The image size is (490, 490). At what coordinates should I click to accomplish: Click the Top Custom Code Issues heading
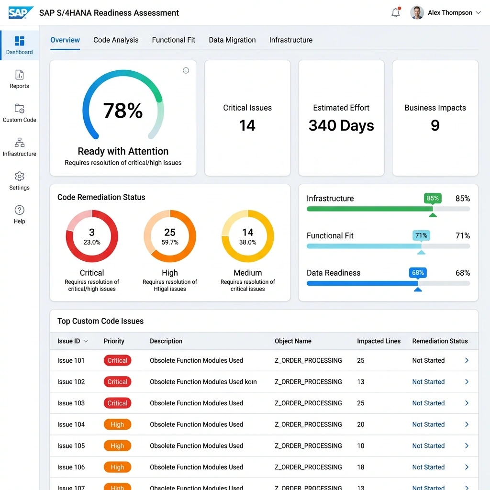click(x=100, y=321)
